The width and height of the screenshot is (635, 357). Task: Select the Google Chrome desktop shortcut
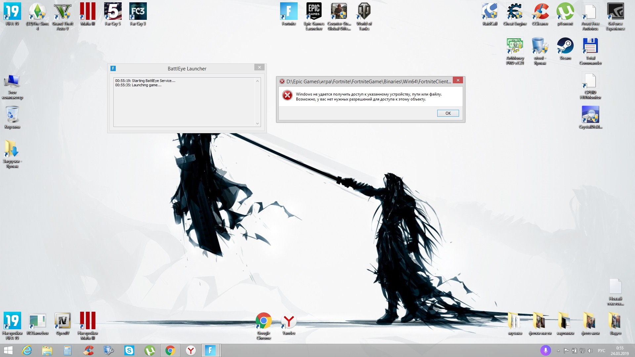[264, 326]
